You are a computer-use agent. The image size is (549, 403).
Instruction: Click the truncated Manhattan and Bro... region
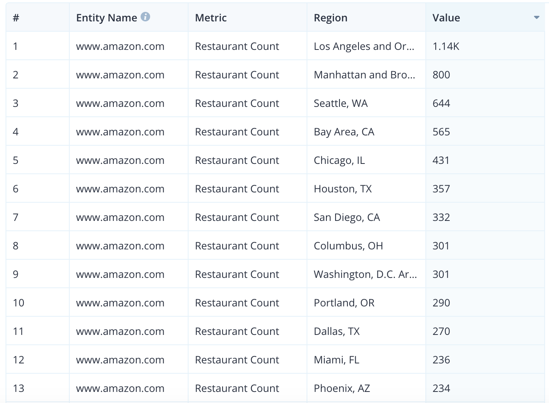(x=365, y=74)
